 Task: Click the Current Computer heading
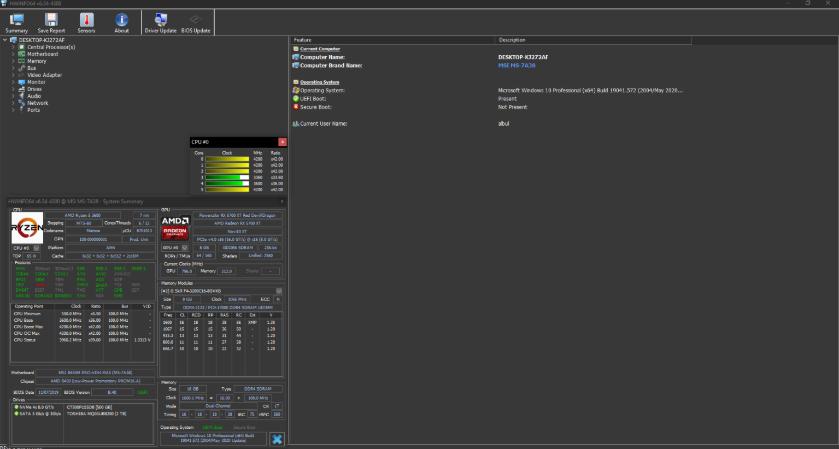[x=320, y=49]
